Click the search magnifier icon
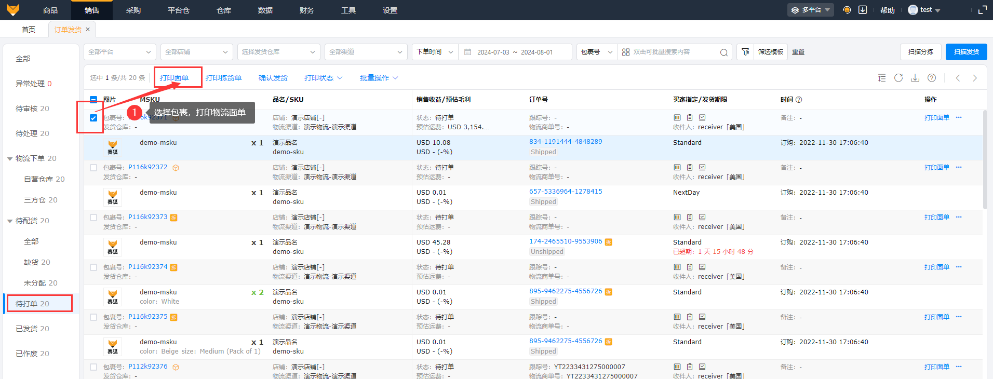Image resolution: width=993 pixels, height=379 pixels. tap(723, 52)
